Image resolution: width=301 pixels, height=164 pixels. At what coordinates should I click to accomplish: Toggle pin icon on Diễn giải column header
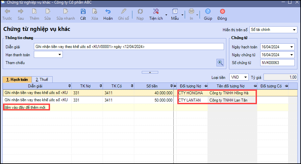[x=69, y=86]
